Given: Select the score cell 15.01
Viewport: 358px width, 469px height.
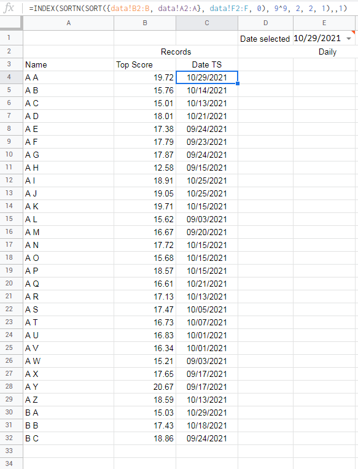Looking at the screenshot, I should [145, 103].
